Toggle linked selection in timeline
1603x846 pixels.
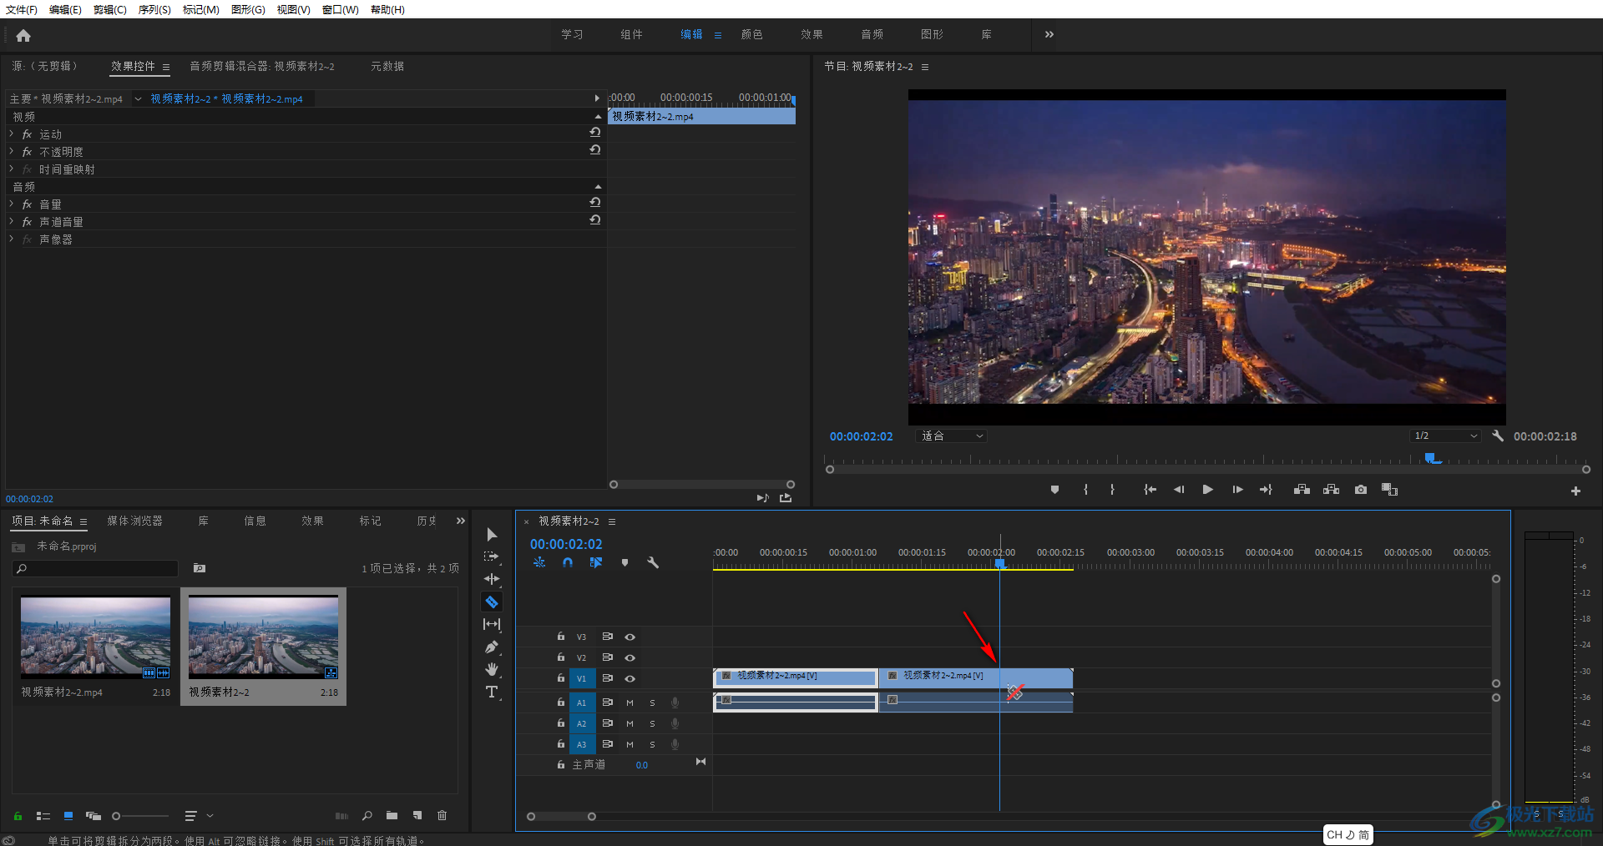pos(596,563)
